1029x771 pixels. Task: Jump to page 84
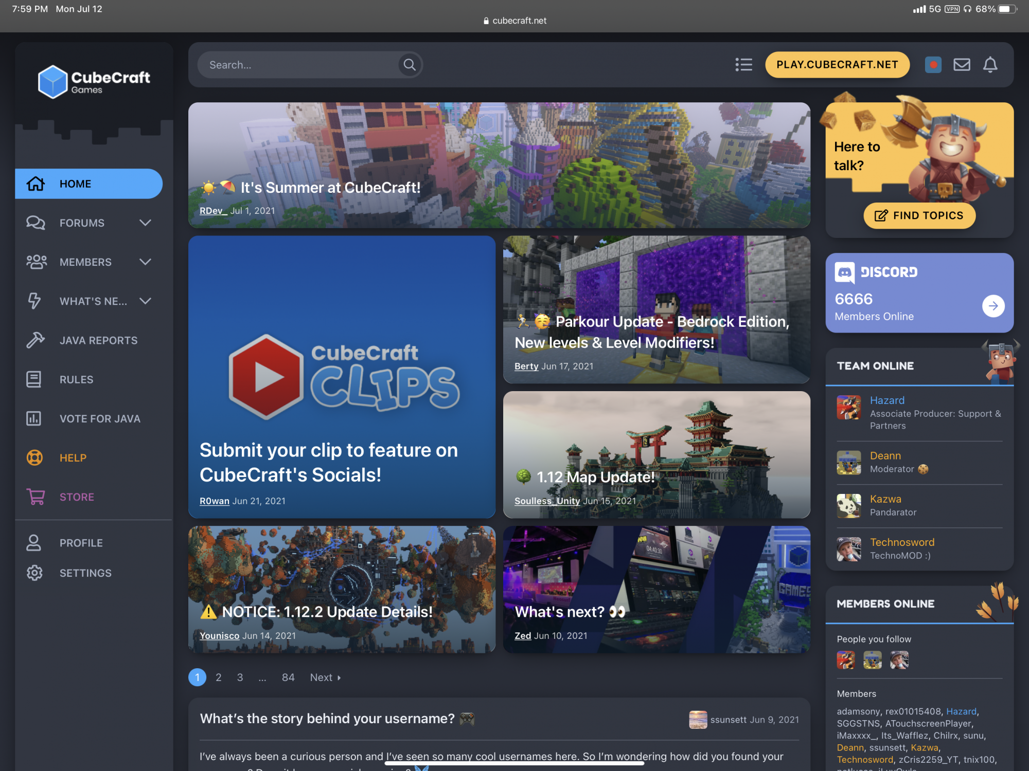tap(288, 677)
